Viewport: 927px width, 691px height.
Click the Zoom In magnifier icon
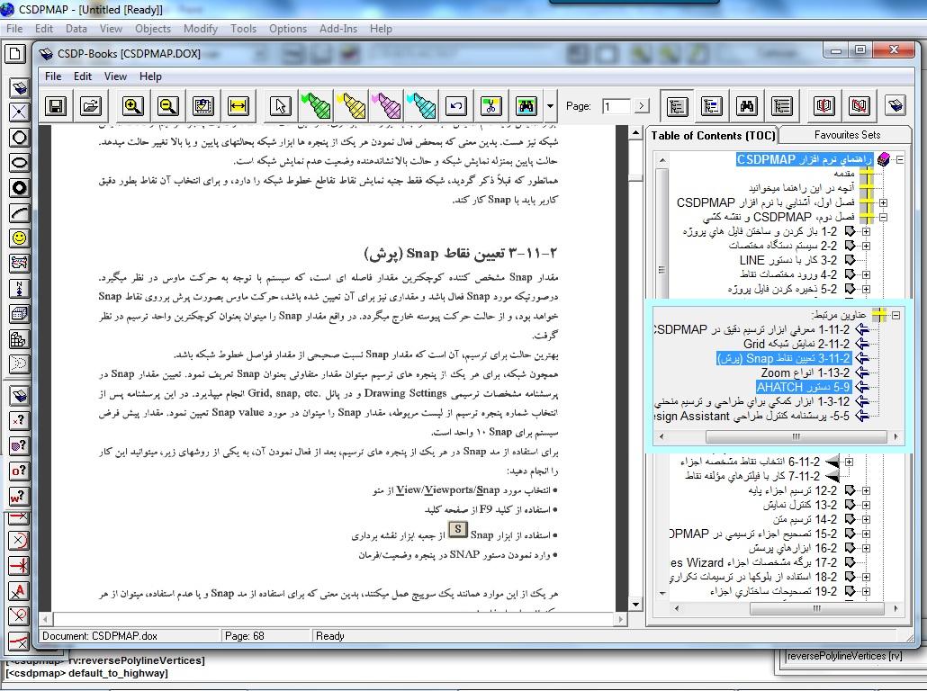(x=133, y=106)
